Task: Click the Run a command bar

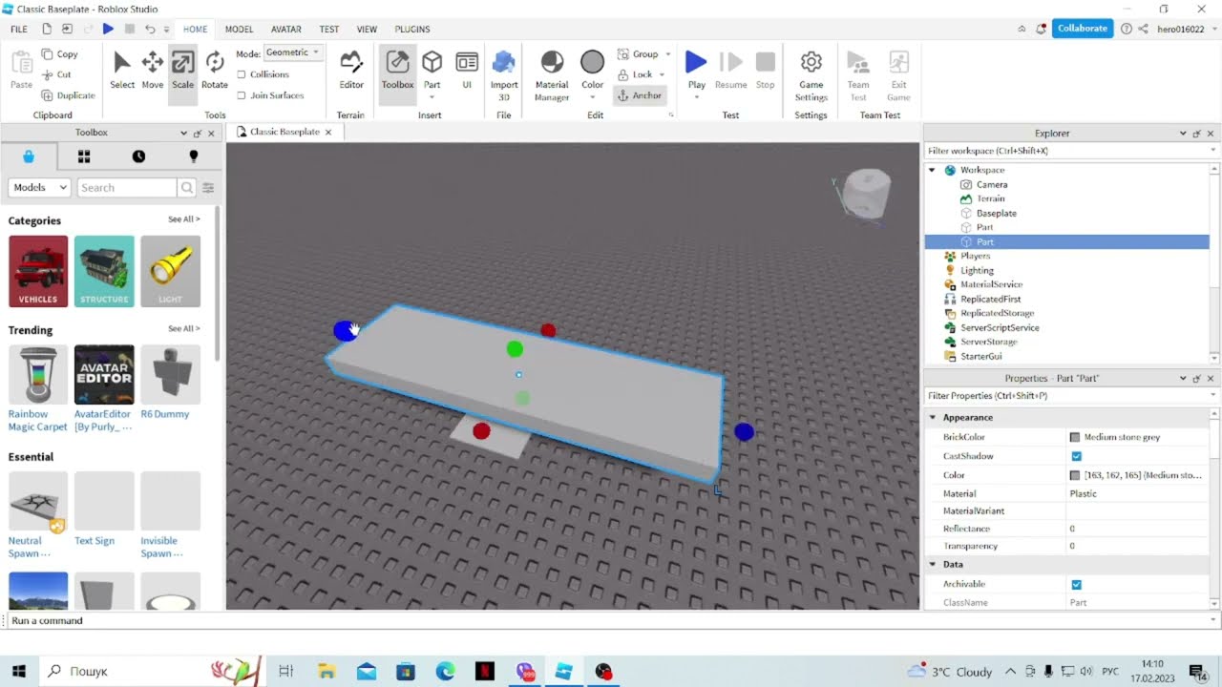Action: click(611, 621)
